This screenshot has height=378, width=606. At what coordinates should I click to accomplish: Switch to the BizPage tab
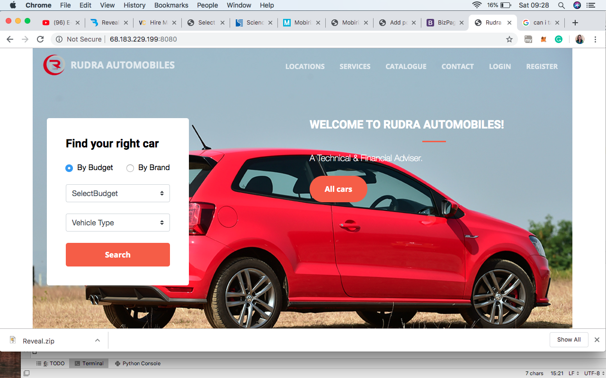tap(445, 23)
